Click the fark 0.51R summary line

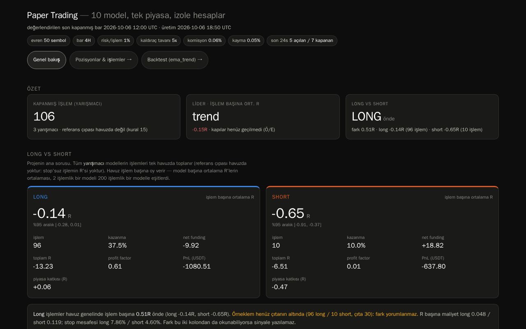point(417,130)
